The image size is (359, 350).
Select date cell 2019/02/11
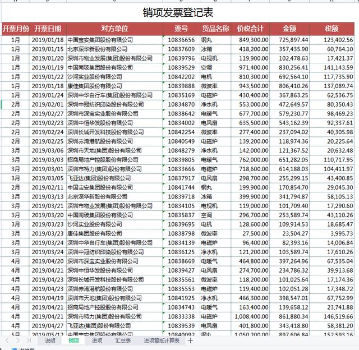tap(48, 187)
